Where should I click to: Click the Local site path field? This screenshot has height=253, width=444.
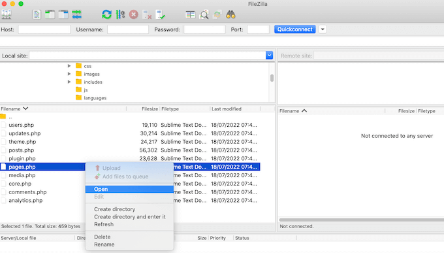tap(148, 56)
